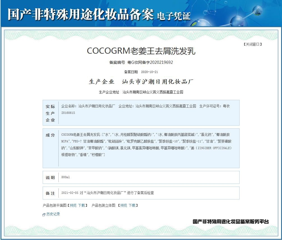Viewport: 282px width, 240px height.
Task: Preview the 产品包装平面图 packaging image
Action: [x=72, y=205]
